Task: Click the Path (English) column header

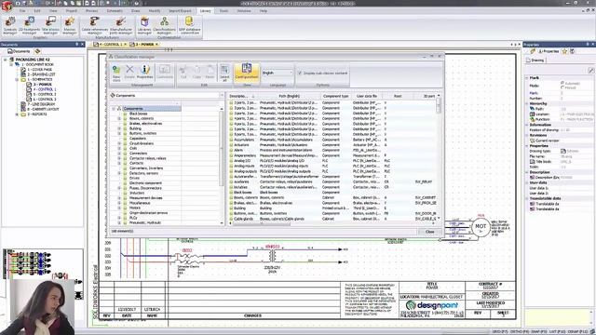Action: click(290, 96)
